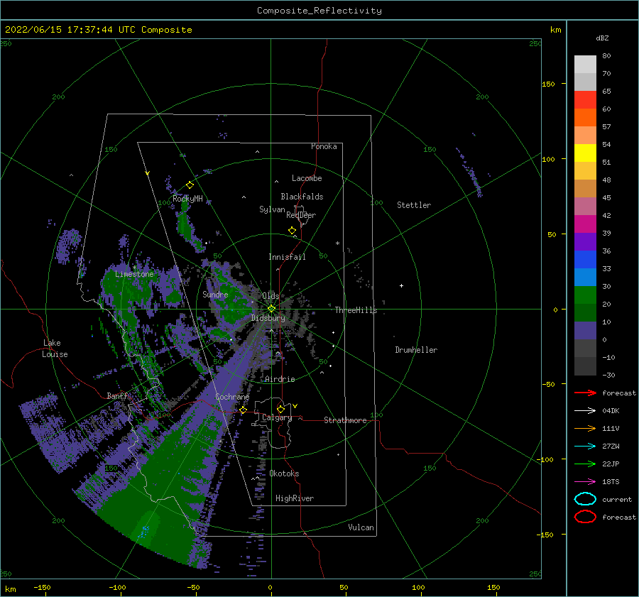Click the ThreeHills label

click(356, 310)
